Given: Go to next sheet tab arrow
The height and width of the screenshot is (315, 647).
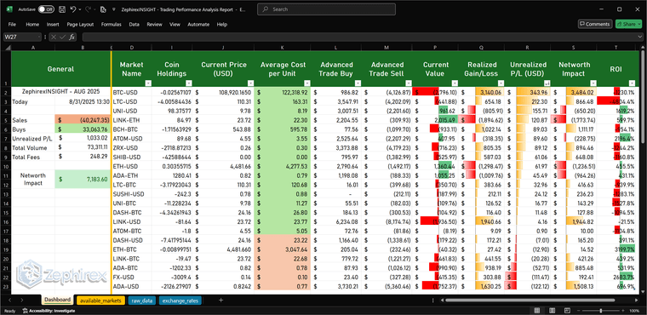Looking at the screenshot, I should (22, 301).
